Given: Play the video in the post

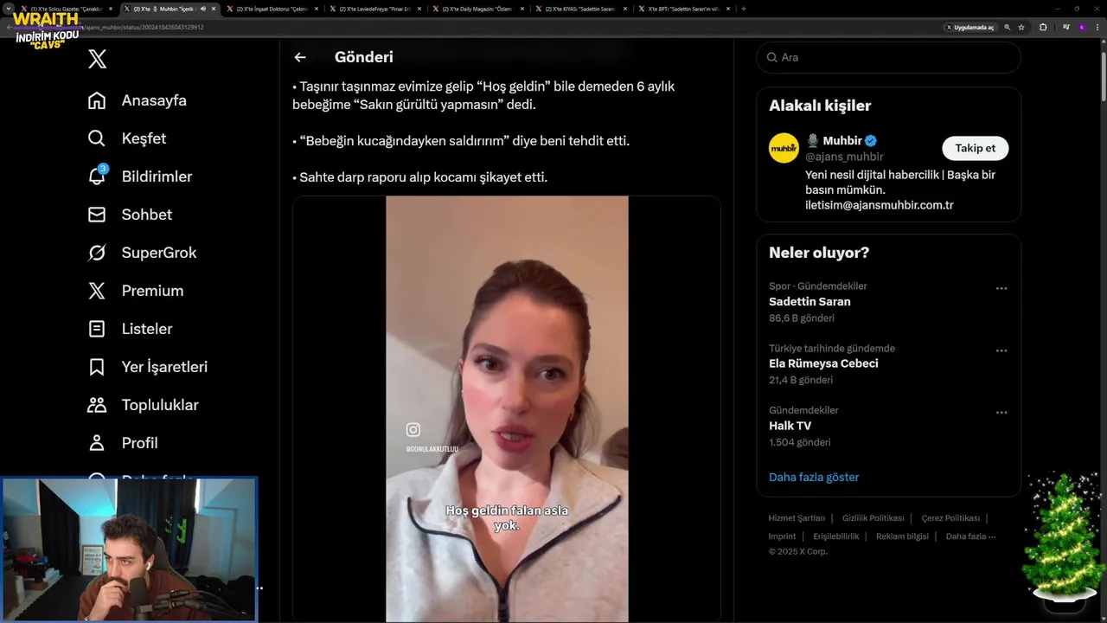Looking at the screenshot, I should [507, 408].
